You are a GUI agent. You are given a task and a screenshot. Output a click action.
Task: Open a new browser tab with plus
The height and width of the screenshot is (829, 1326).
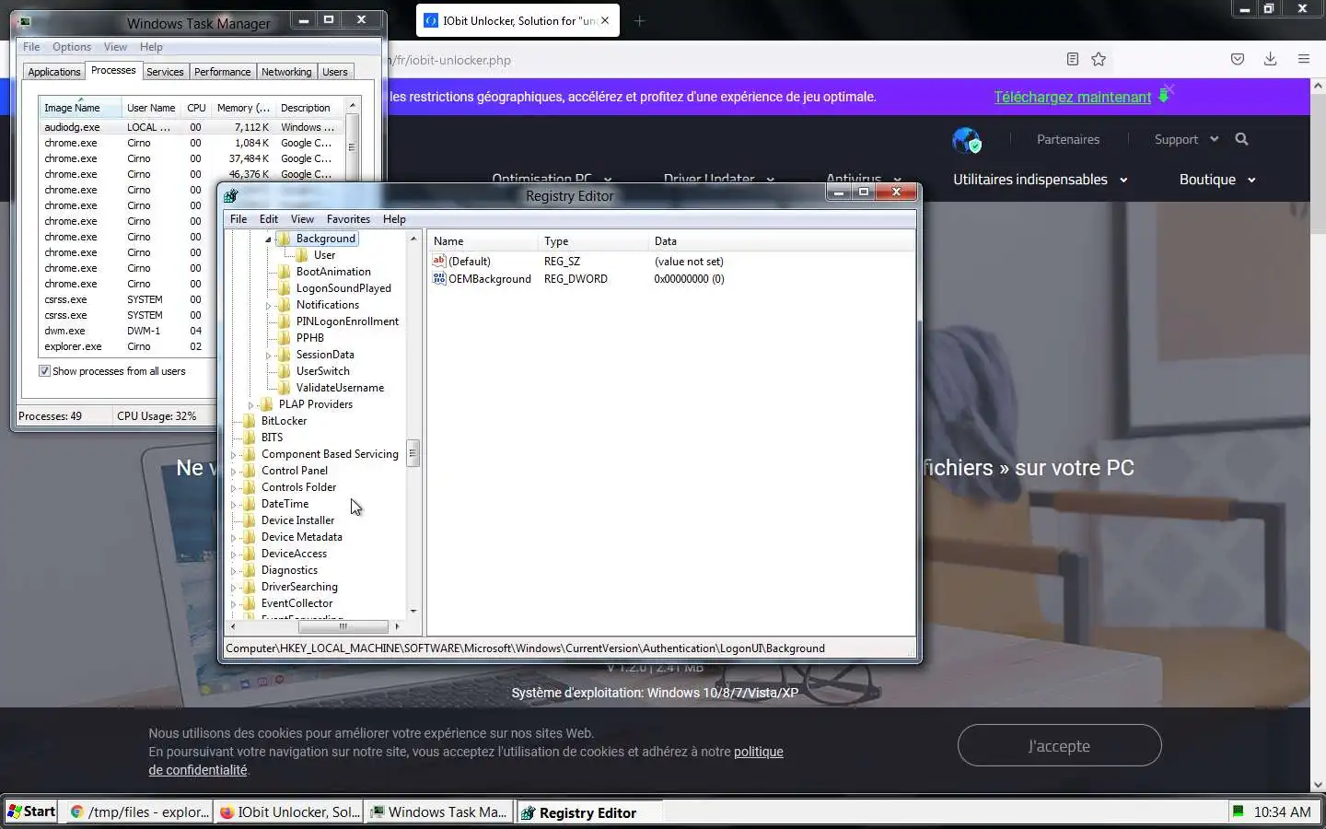[640, 20]
